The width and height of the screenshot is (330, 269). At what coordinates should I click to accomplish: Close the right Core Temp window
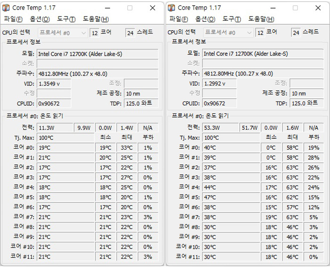pyautogui.click(x=318, y=8)
